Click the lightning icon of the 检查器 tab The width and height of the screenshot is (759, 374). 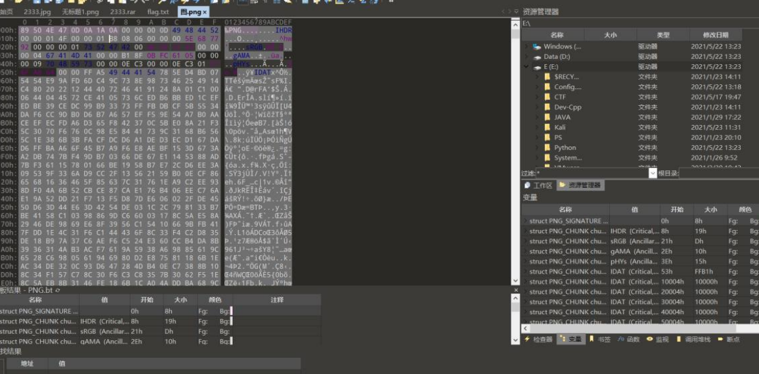click(x=527, y=339)
